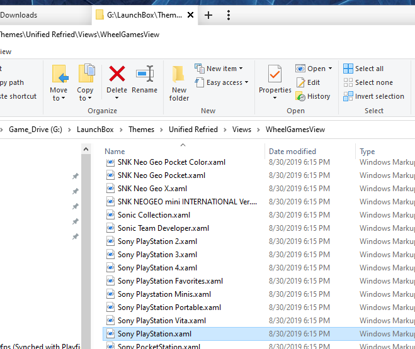
Task: Expand the Delete dropdown arrow
Action: pyautogui.click(x=117, y=97)
